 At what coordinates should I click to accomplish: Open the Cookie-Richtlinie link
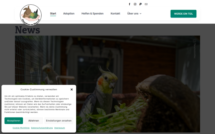point(21,128)
